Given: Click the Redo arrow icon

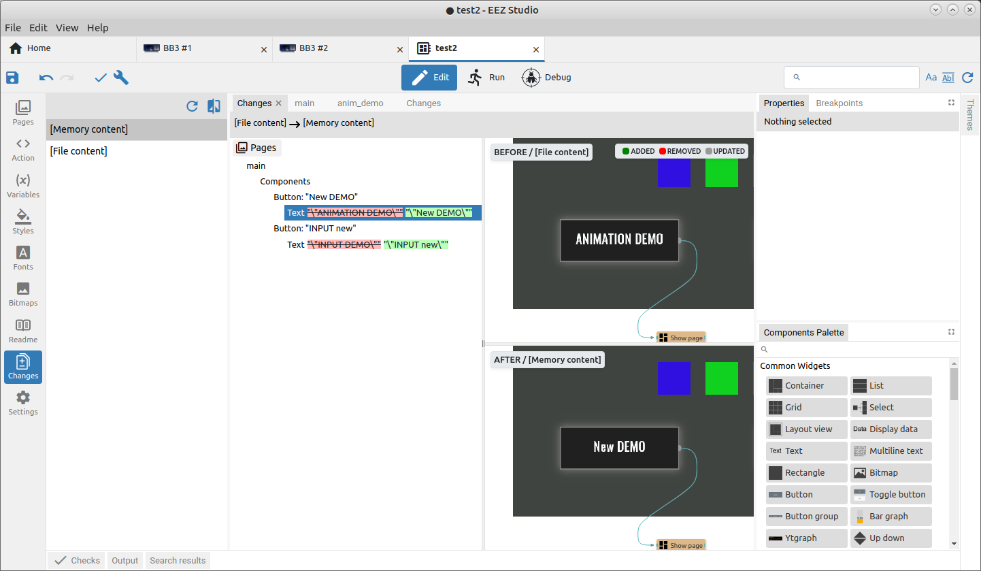Looking at the screenshot, I should coord(67,78).
